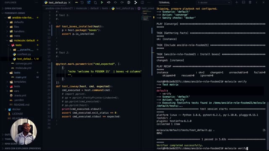The image size is (269, 151).
Task: Click the 'print(cmd_executed.stdout)' code line
Action: tap(82, 109)
